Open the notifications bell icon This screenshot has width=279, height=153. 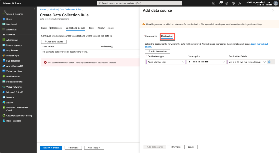tap(220, 3)
